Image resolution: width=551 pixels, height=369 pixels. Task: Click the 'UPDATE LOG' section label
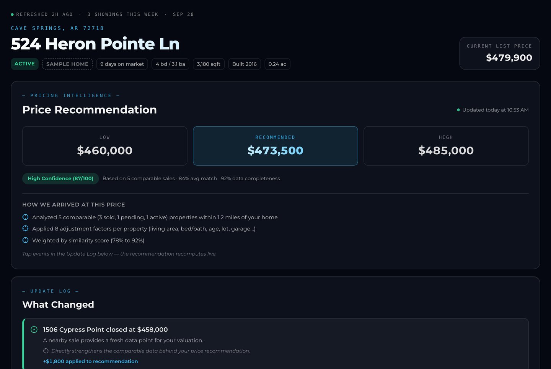(x=51, y=291)
